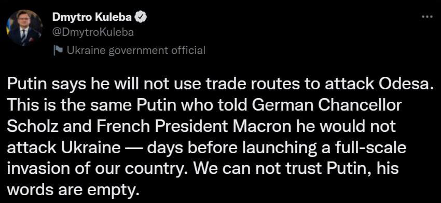The image size is (441, 203).
Task: Open the three-dot more options menu
Action: pos(427,17)
